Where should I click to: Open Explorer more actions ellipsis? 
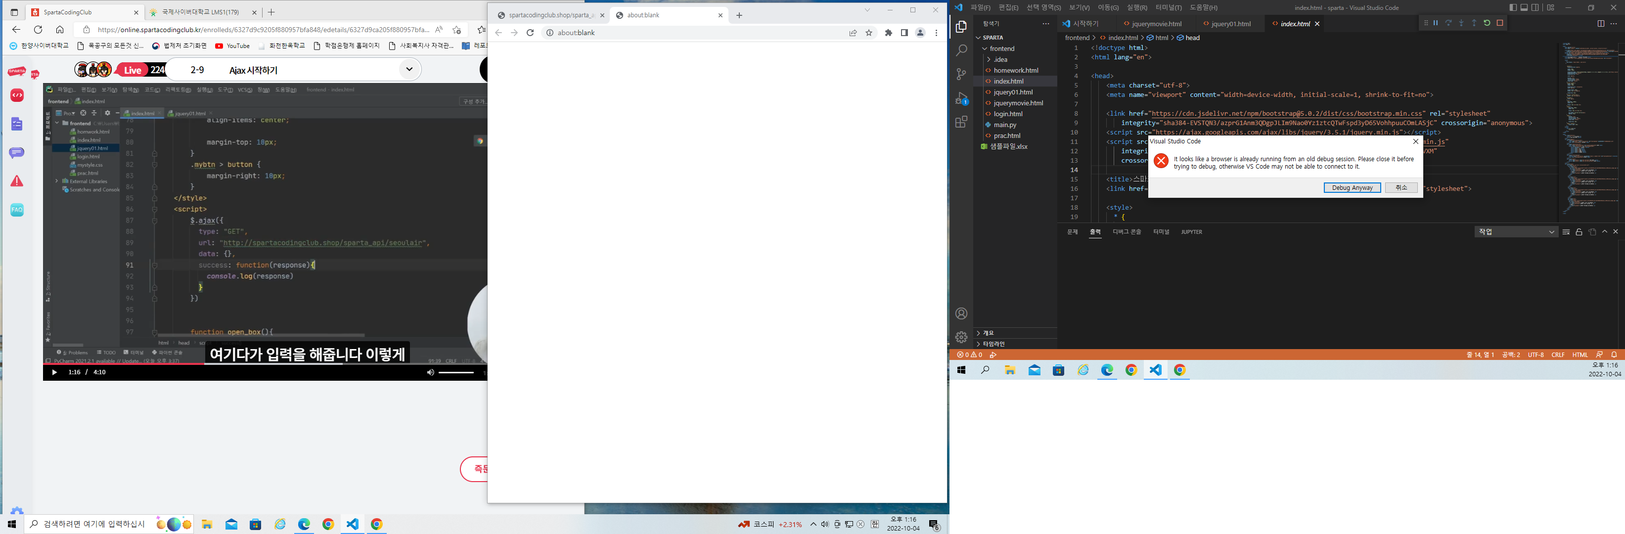pos(1046,24)
